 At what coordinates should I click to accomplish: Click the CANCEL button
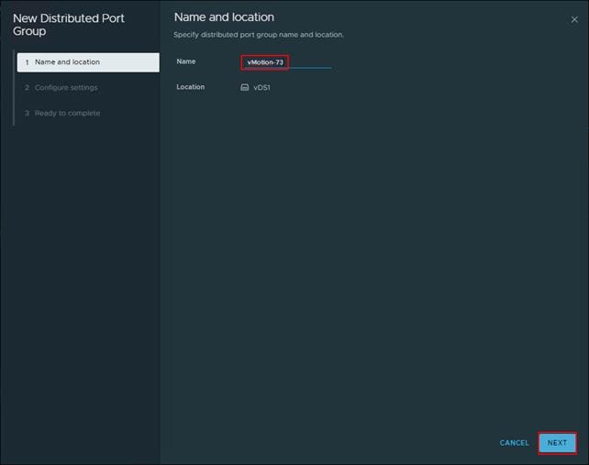tap(514, 443)
